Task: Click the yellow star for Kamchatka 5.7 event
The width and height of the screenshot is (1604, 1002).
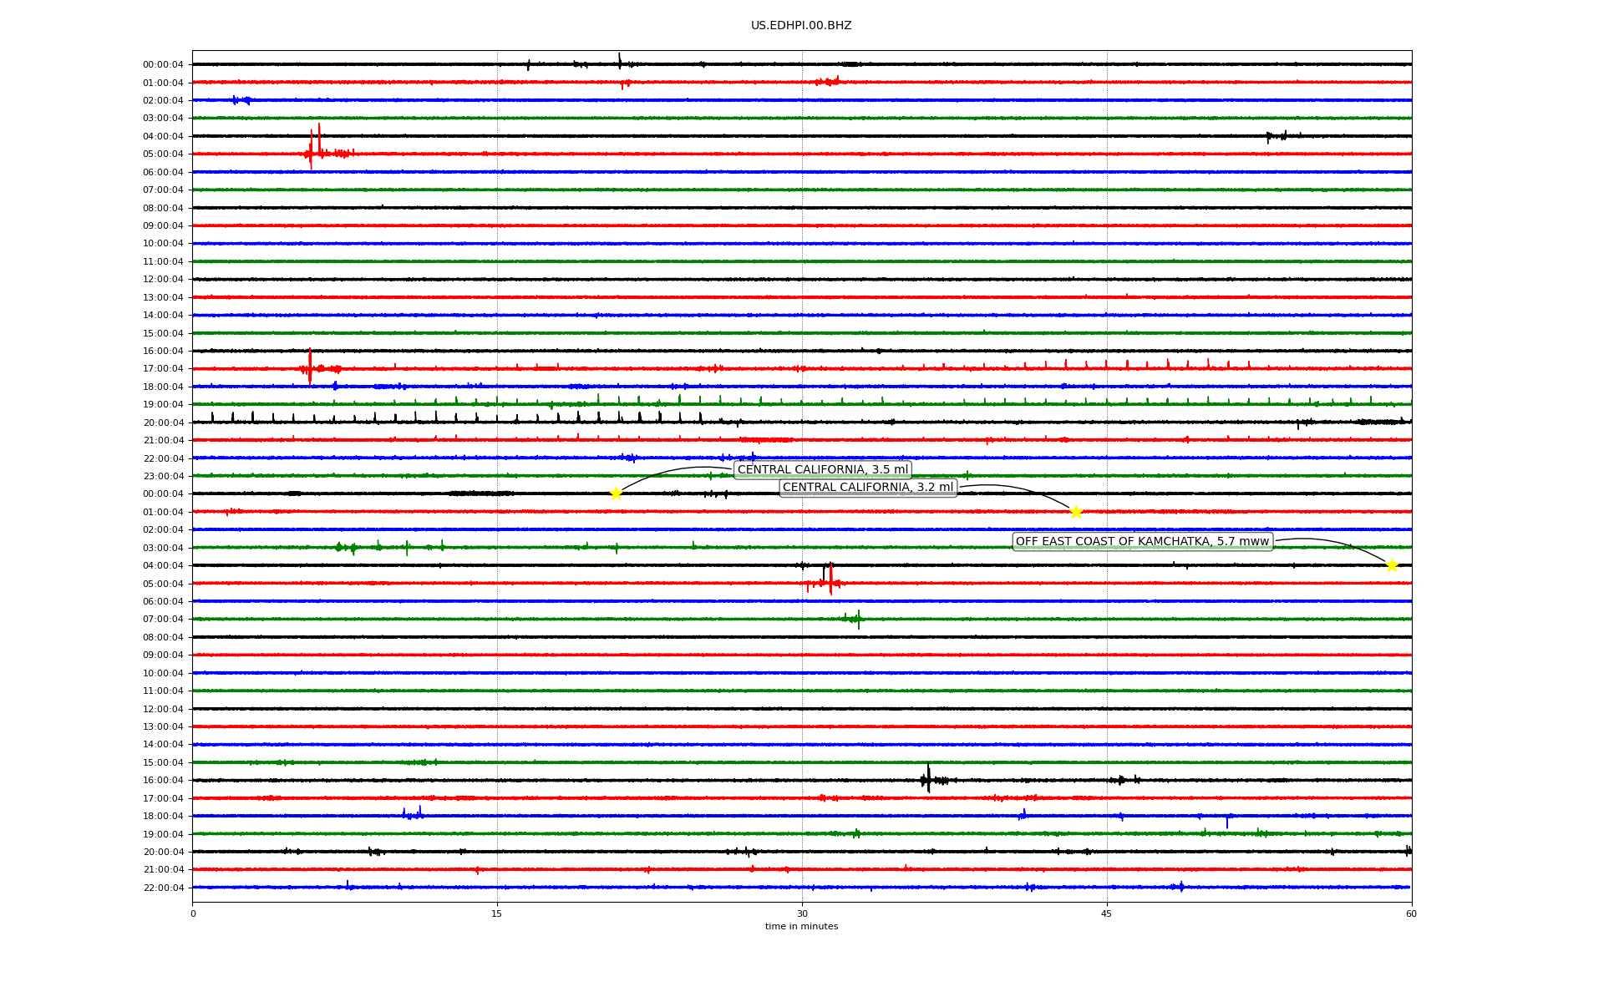Action: click(1392, 565)
